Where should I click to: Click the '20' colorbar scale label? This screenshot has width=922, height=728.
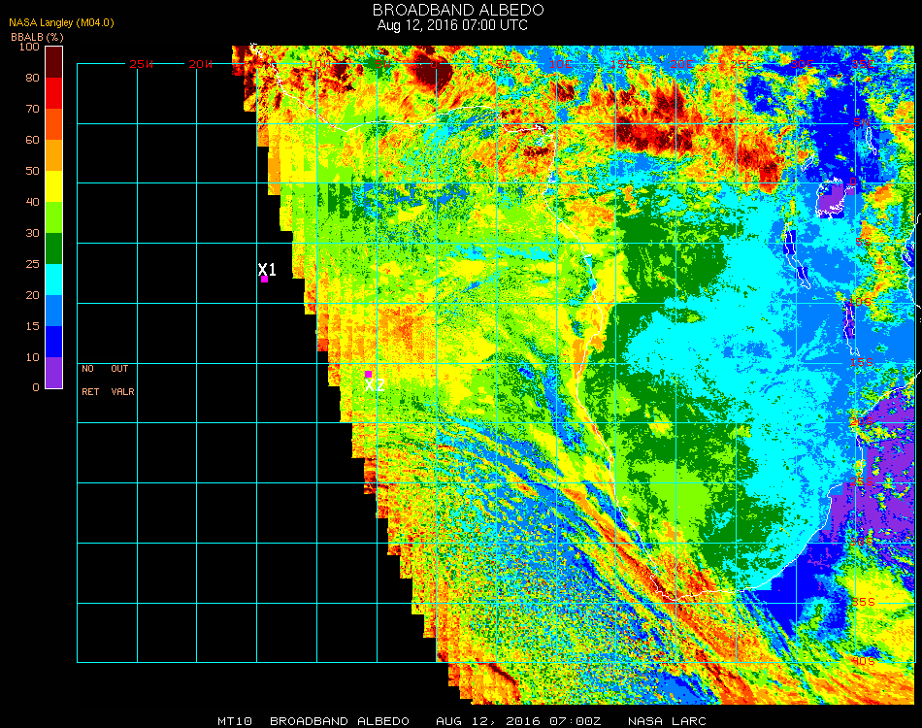(32, 295)
